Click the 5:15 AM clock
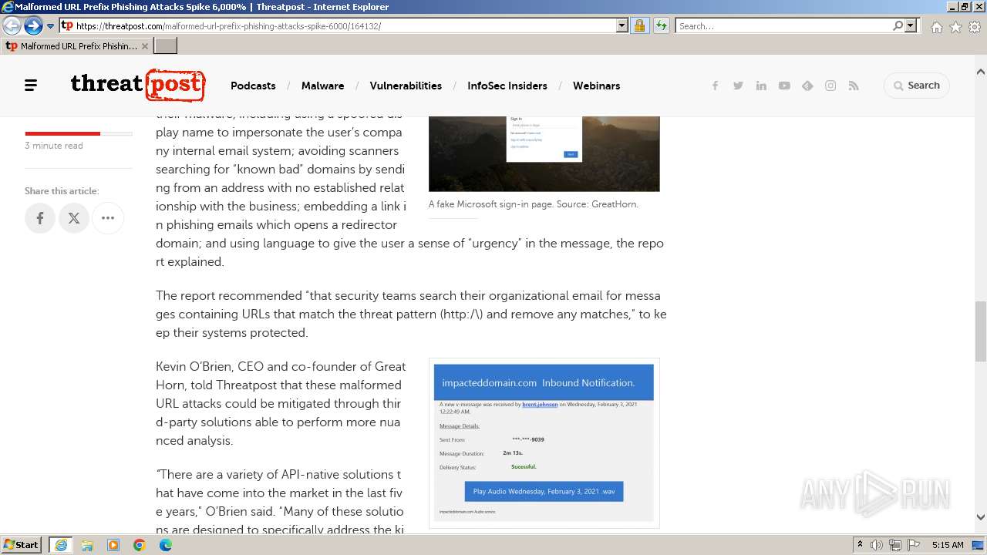 click(x=948, y=545)
